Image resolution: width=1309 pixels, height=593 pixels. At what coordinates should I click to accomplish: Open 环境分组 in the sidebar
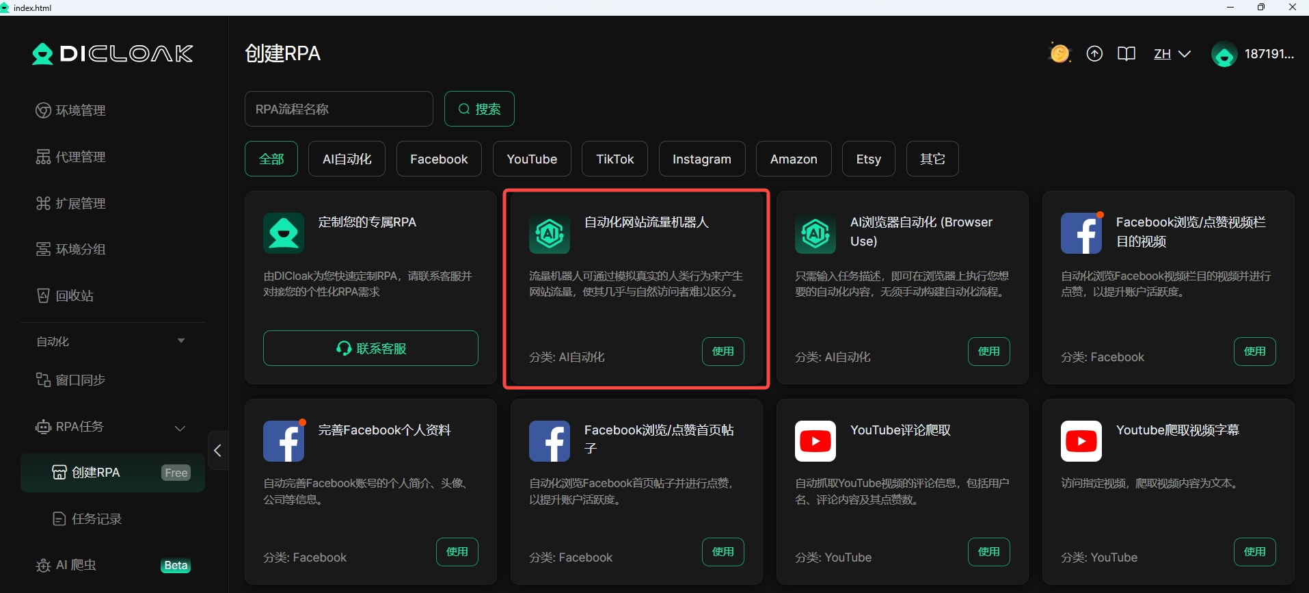click(x=70, y=249)
